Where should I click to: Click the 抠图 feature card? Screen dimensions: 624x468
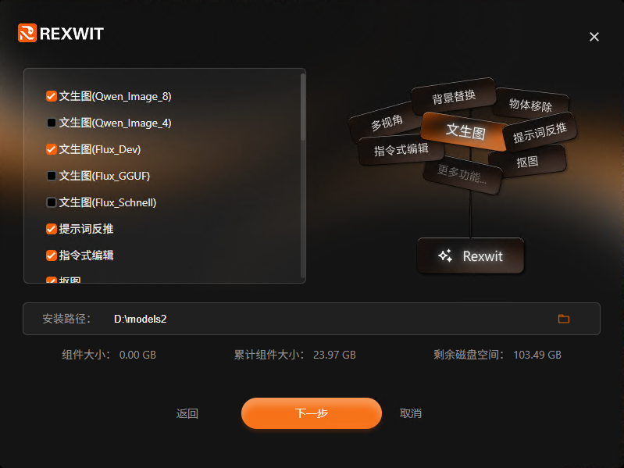point(527,162)
